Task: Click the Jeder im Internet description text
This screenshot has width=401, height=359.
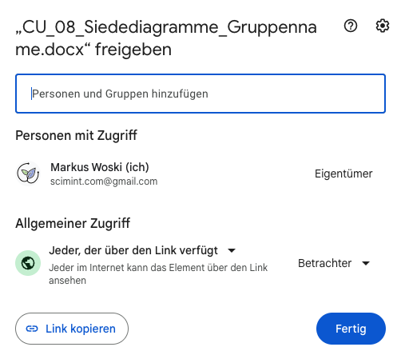Action: click(158, 274)
